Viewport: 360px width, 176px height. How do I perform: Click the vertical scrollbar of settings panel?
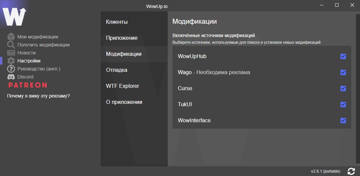coord(359,89)
